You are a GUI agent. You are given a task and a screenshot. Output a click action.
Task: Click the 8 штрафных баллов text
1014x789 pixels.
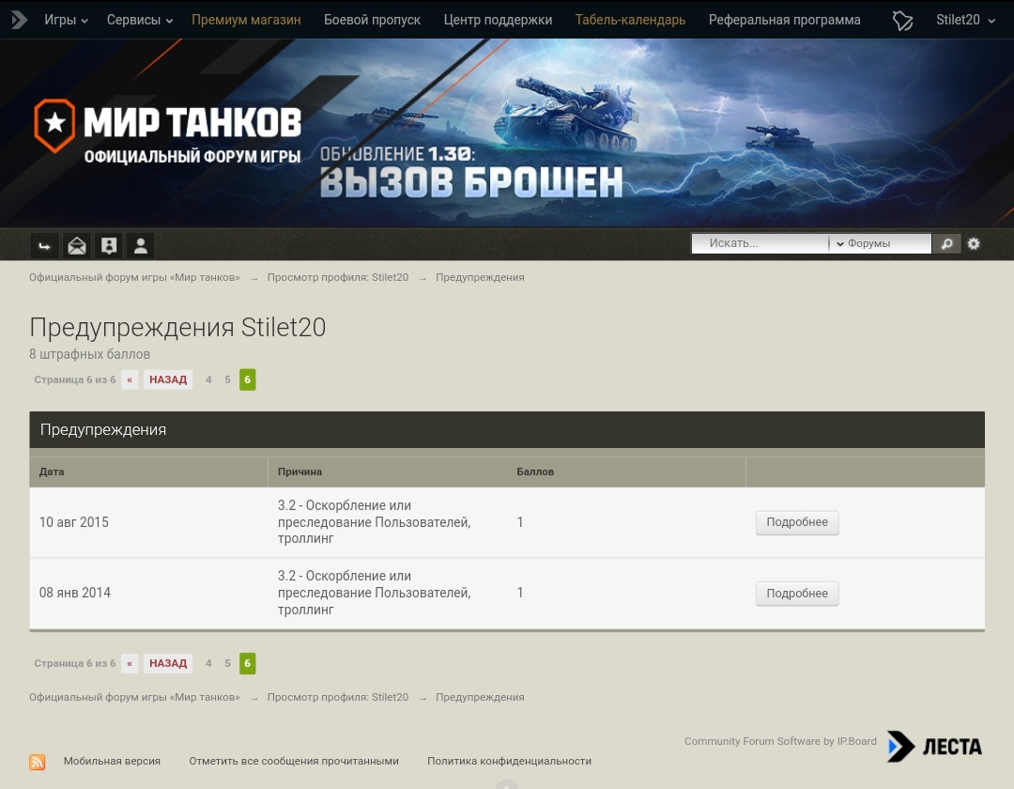click(90, 354)
